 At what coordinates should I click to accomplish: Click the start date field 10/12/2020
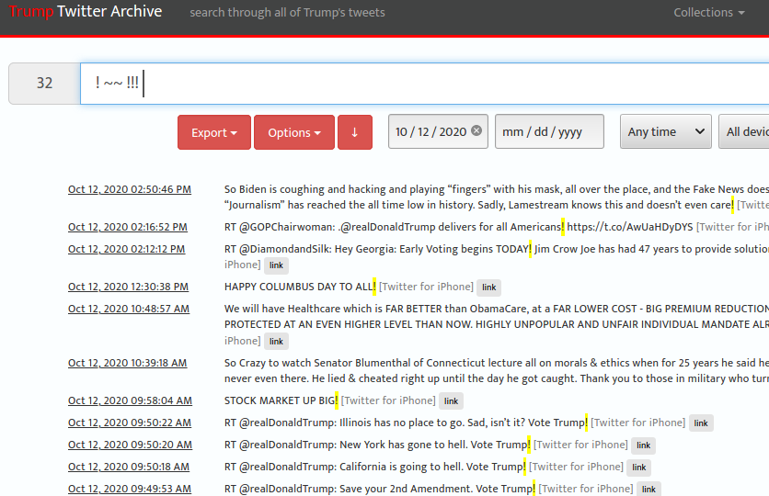(x=438, y=131)
